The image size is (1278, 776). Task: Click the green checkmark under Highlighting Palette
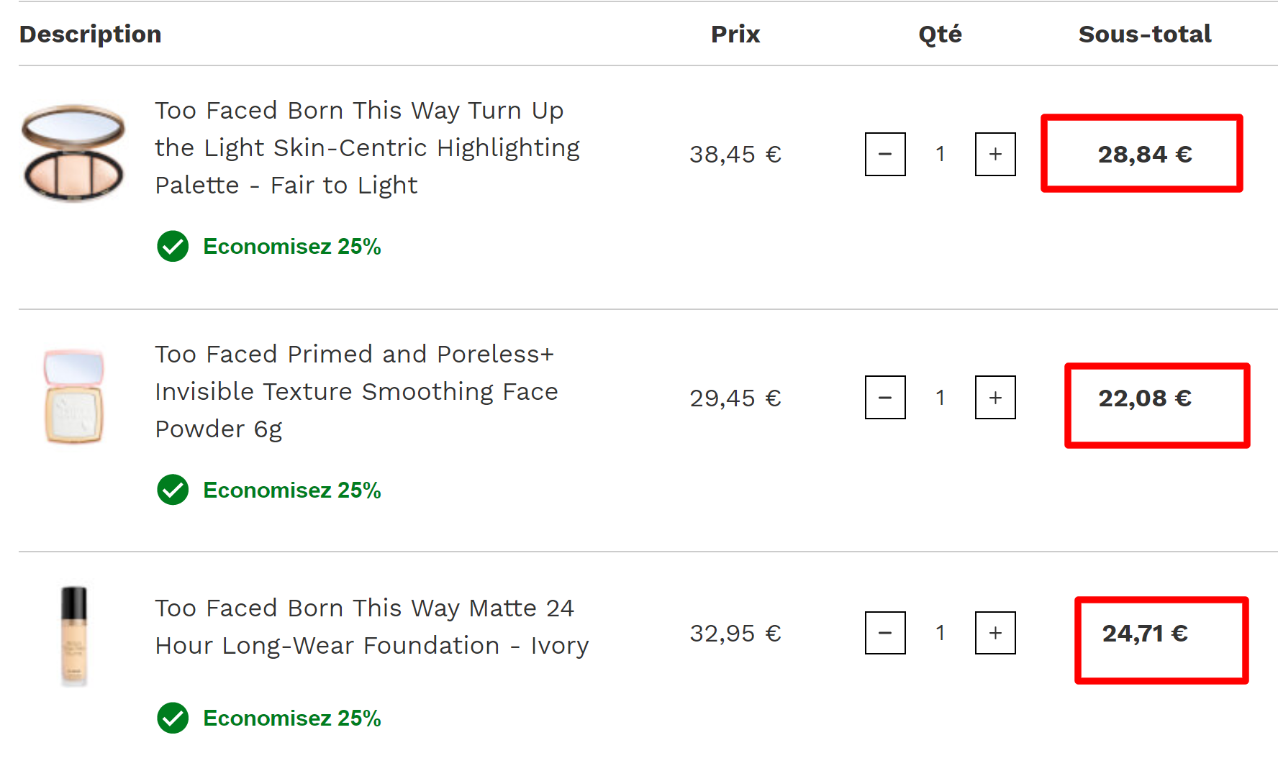(173, 247)
